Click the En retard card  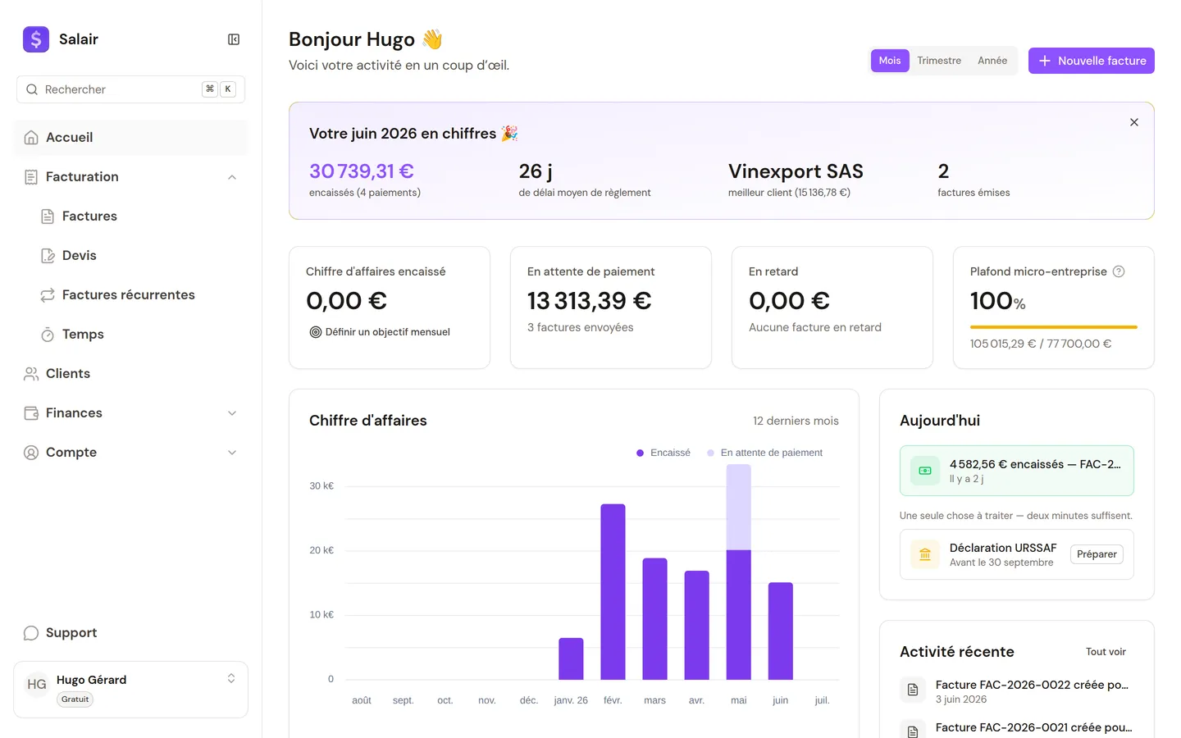pos(832,307)
